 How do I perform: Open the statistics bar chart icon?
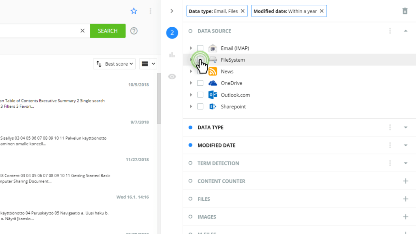(172, 55)
